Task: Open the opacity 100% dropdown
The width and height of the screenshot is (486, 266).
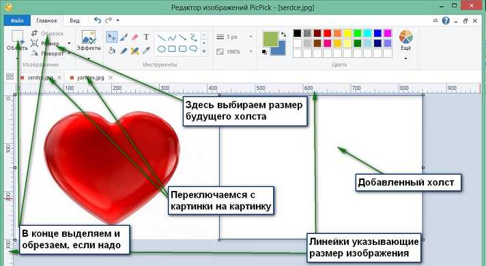Action: (251, 51)
